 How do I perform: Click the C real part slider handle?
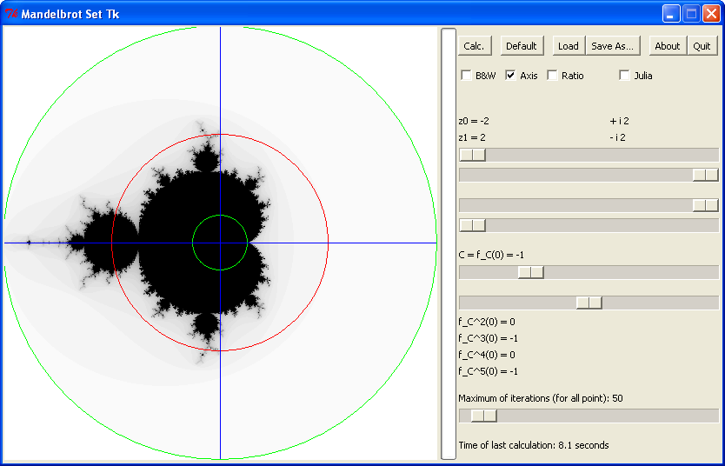[x=530, y=272]
